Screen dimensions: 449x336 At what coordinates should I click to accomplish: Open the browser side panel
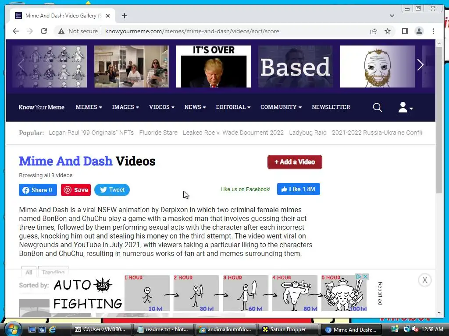click(x=405, y=31)
